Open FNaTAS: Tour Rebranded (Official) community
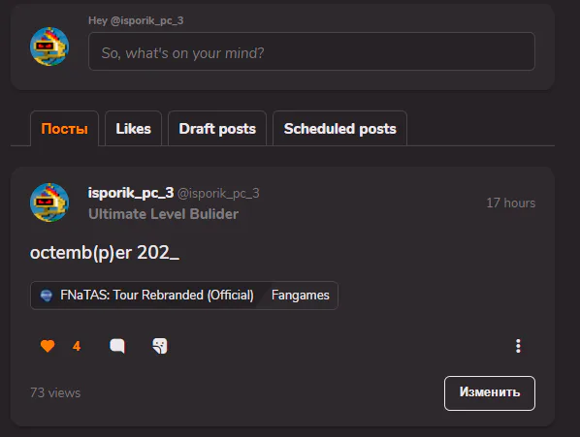Viewport: 580px width, 437px height. (157, 296)
